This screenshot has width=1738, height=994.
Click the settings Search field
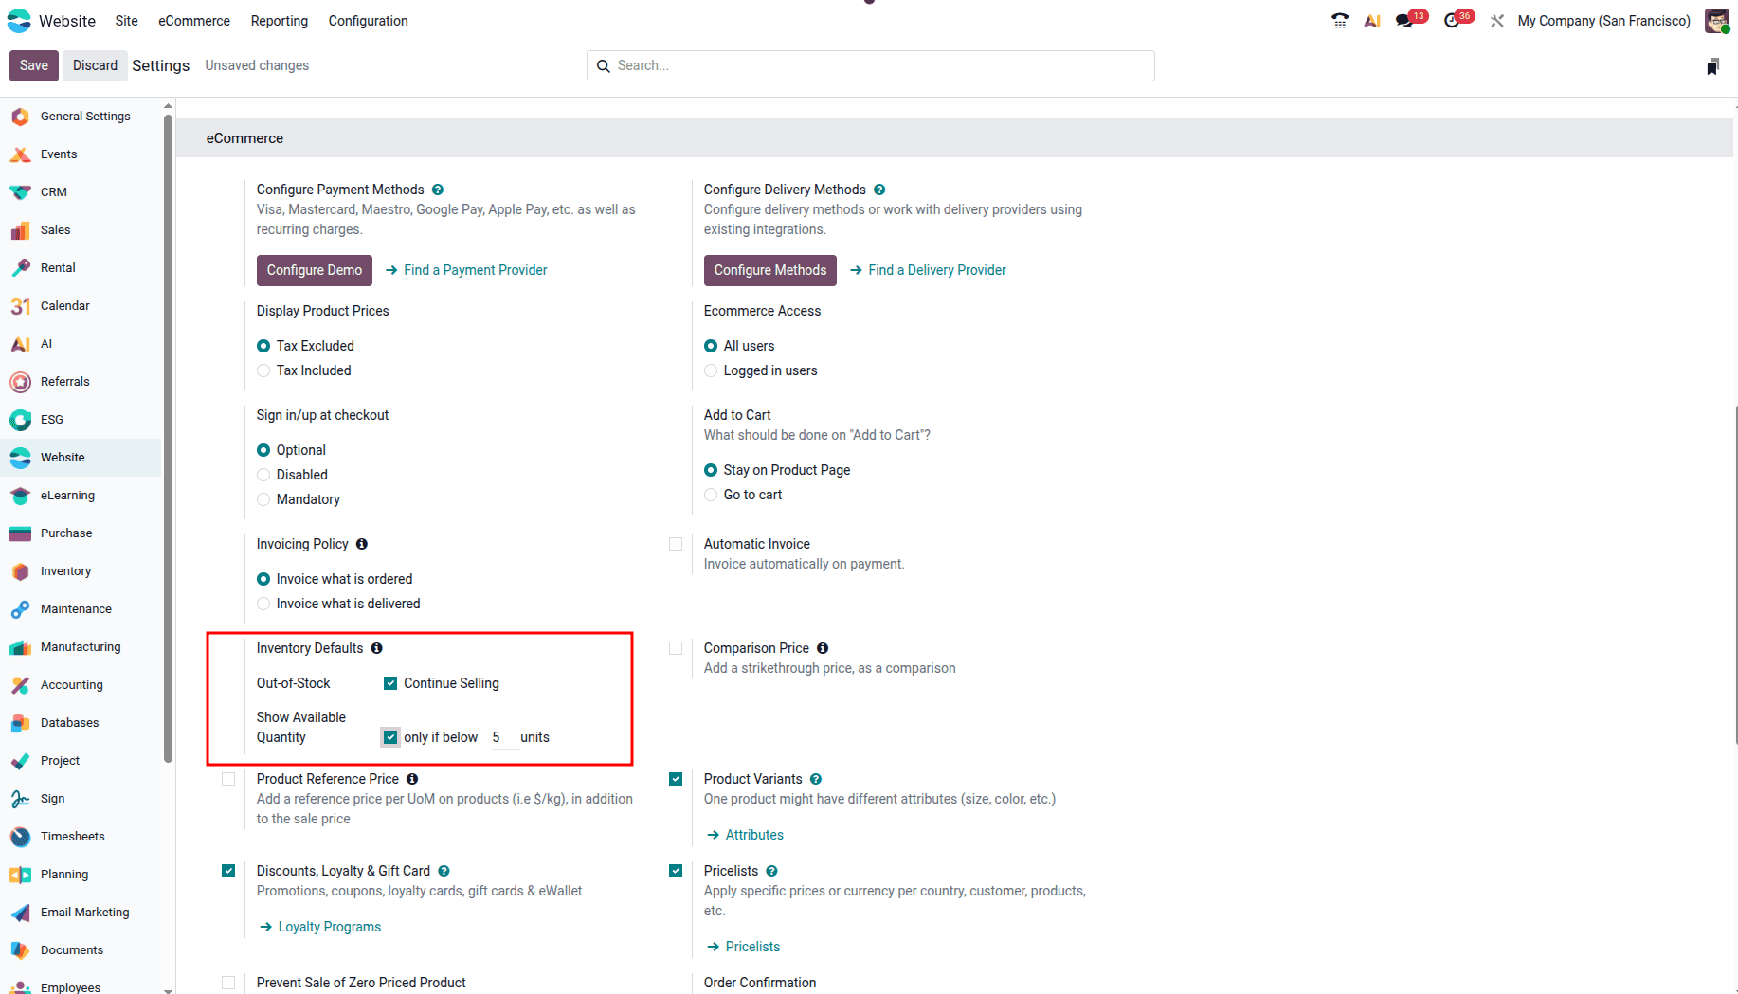pos(870,65)
